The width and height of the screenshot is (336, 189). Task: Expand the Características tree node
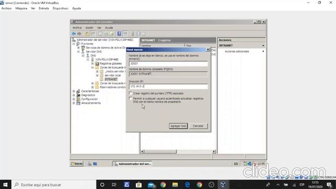tap(73, 91)
